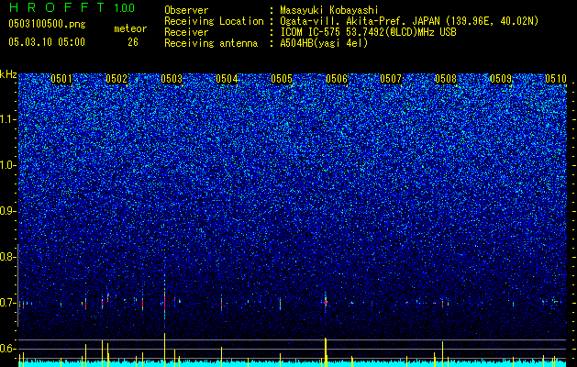Viewport: 577px width, 367px height.
Task: Click the 0.8 frequency axis label
Action: [x=7, y=257]
